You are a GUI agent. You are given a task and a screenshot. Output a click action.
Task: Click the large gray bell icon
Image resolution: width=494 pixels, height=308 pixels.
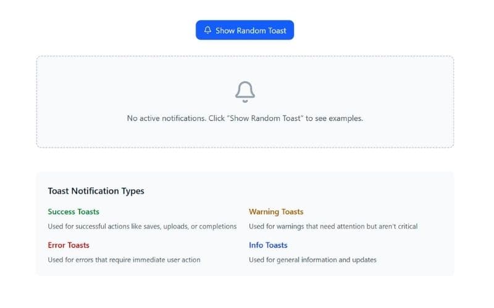[245, 91]
